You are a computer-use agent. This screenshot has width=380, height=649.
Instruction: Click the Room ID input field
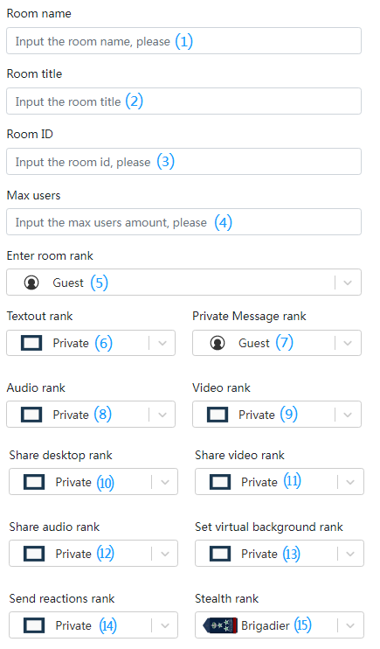pyautogui.click(x=184, y=162)
